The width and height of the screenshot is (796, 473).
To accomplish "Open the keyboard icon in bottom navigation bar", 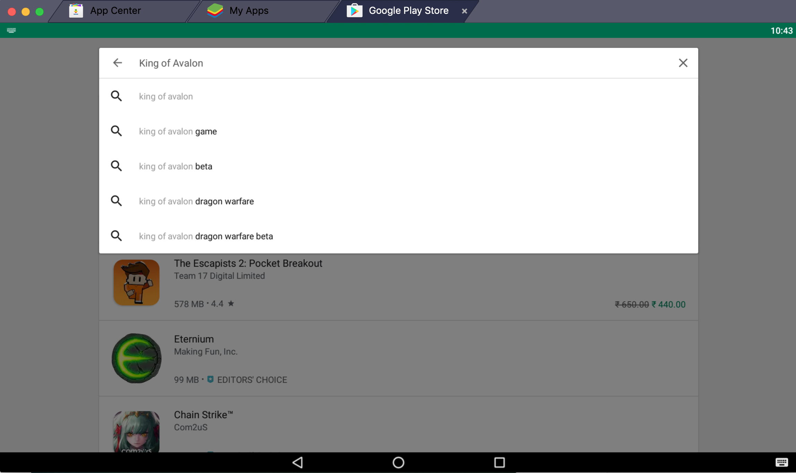I will [782, 462].
